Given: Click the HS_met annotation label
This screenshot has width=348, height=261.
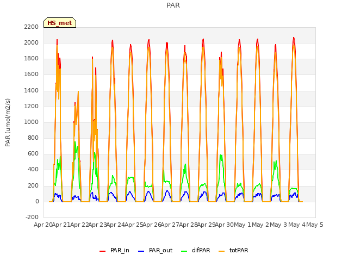Looking at the screenshot, I should [60, 23].
